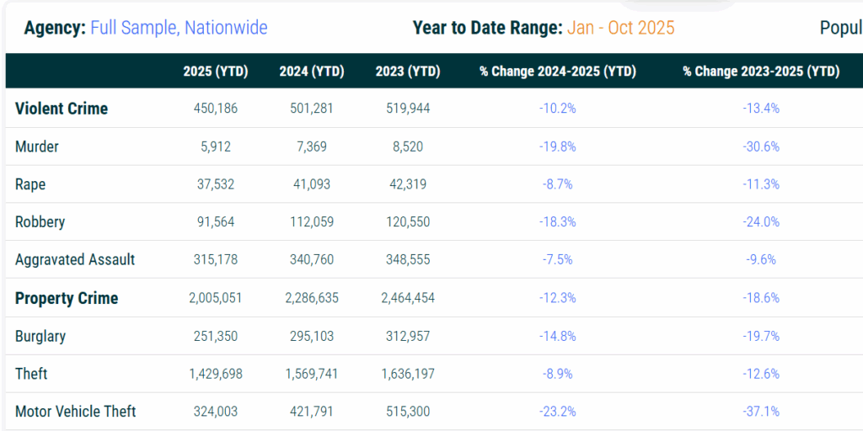Select the Murder row label

click(37, 146)
